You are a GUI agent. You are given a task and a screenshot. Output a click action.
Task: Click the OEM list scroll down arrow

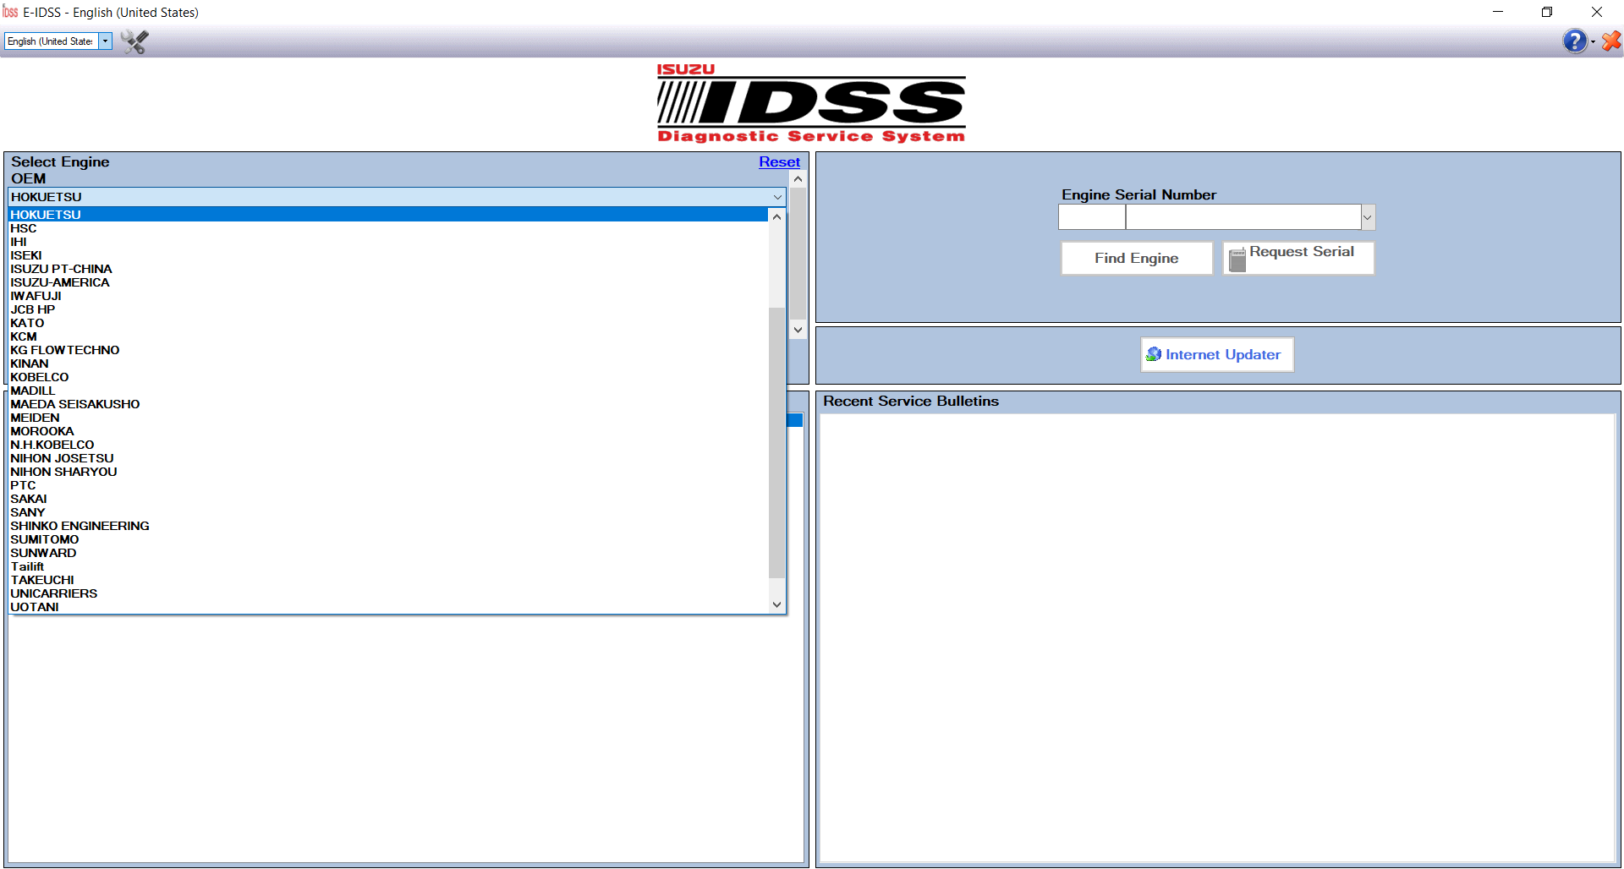pyautogui.click(x=776, y=604)
